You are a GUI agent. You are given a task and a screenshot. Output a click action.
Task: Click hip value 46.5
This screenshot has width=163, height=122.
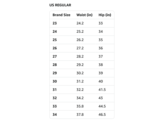pyautogui.click(x=102, y=115)
